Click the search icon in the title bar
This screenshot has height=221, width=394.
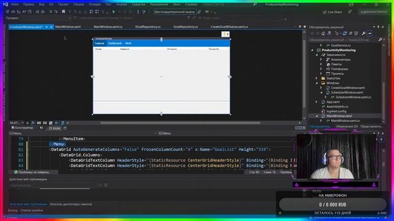click(x=254, y=4)
